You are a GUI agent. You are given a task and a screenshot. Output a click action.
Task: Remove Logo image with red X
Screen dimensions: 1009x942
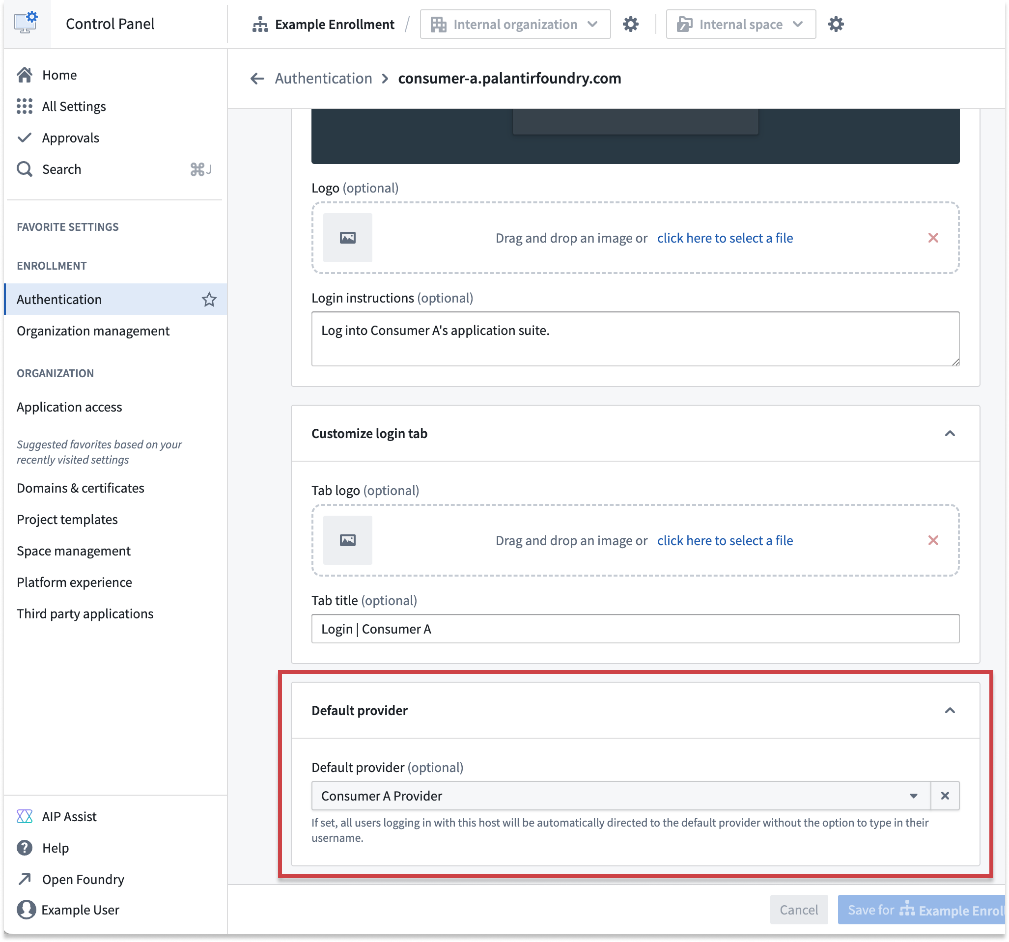933,238
